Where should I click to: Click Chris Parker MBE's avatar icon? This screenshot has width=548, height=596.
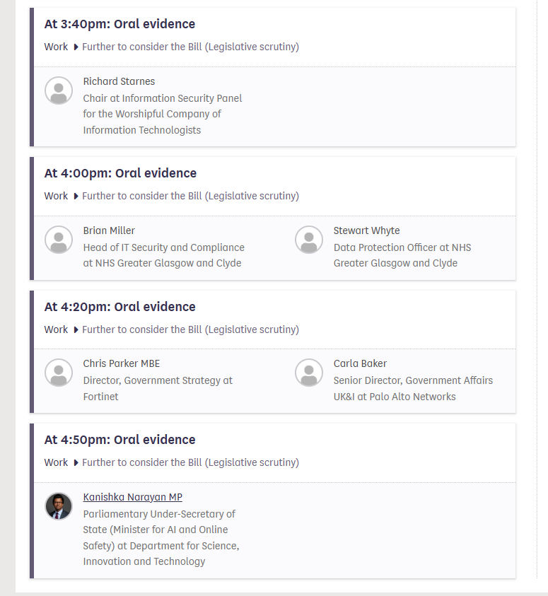59,373
